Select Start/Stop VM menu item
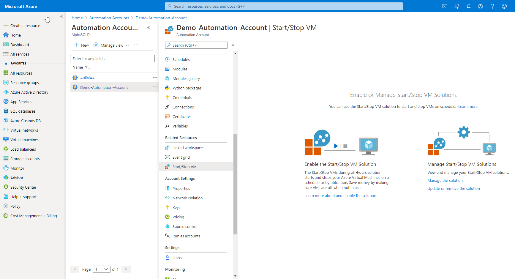 [196, 167]
